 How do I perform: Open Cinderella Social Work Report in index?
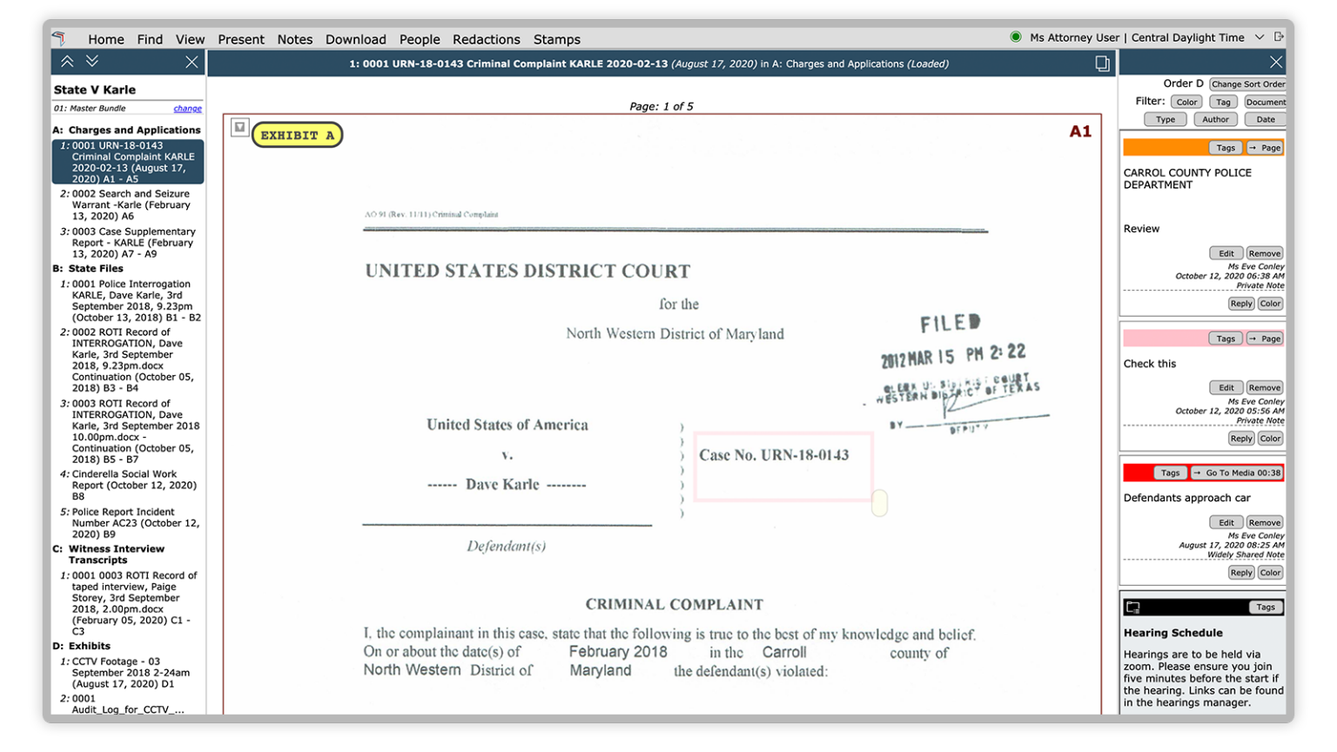tap(133, 485)
